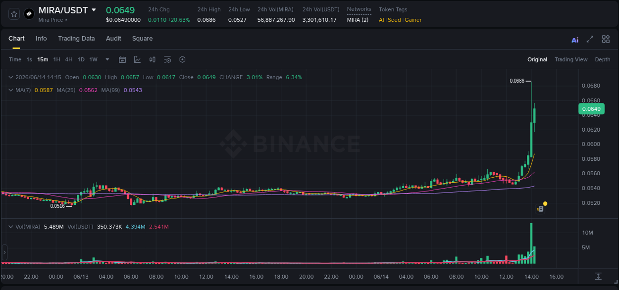The image size is (619, 290).
Task: Click the 0.0686 high price label
Action: coord(517,81)
